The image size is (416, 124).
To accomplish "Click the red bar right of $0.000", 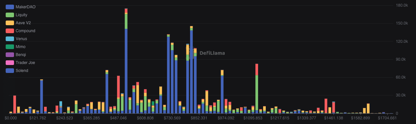I will [x=15, y=104].
